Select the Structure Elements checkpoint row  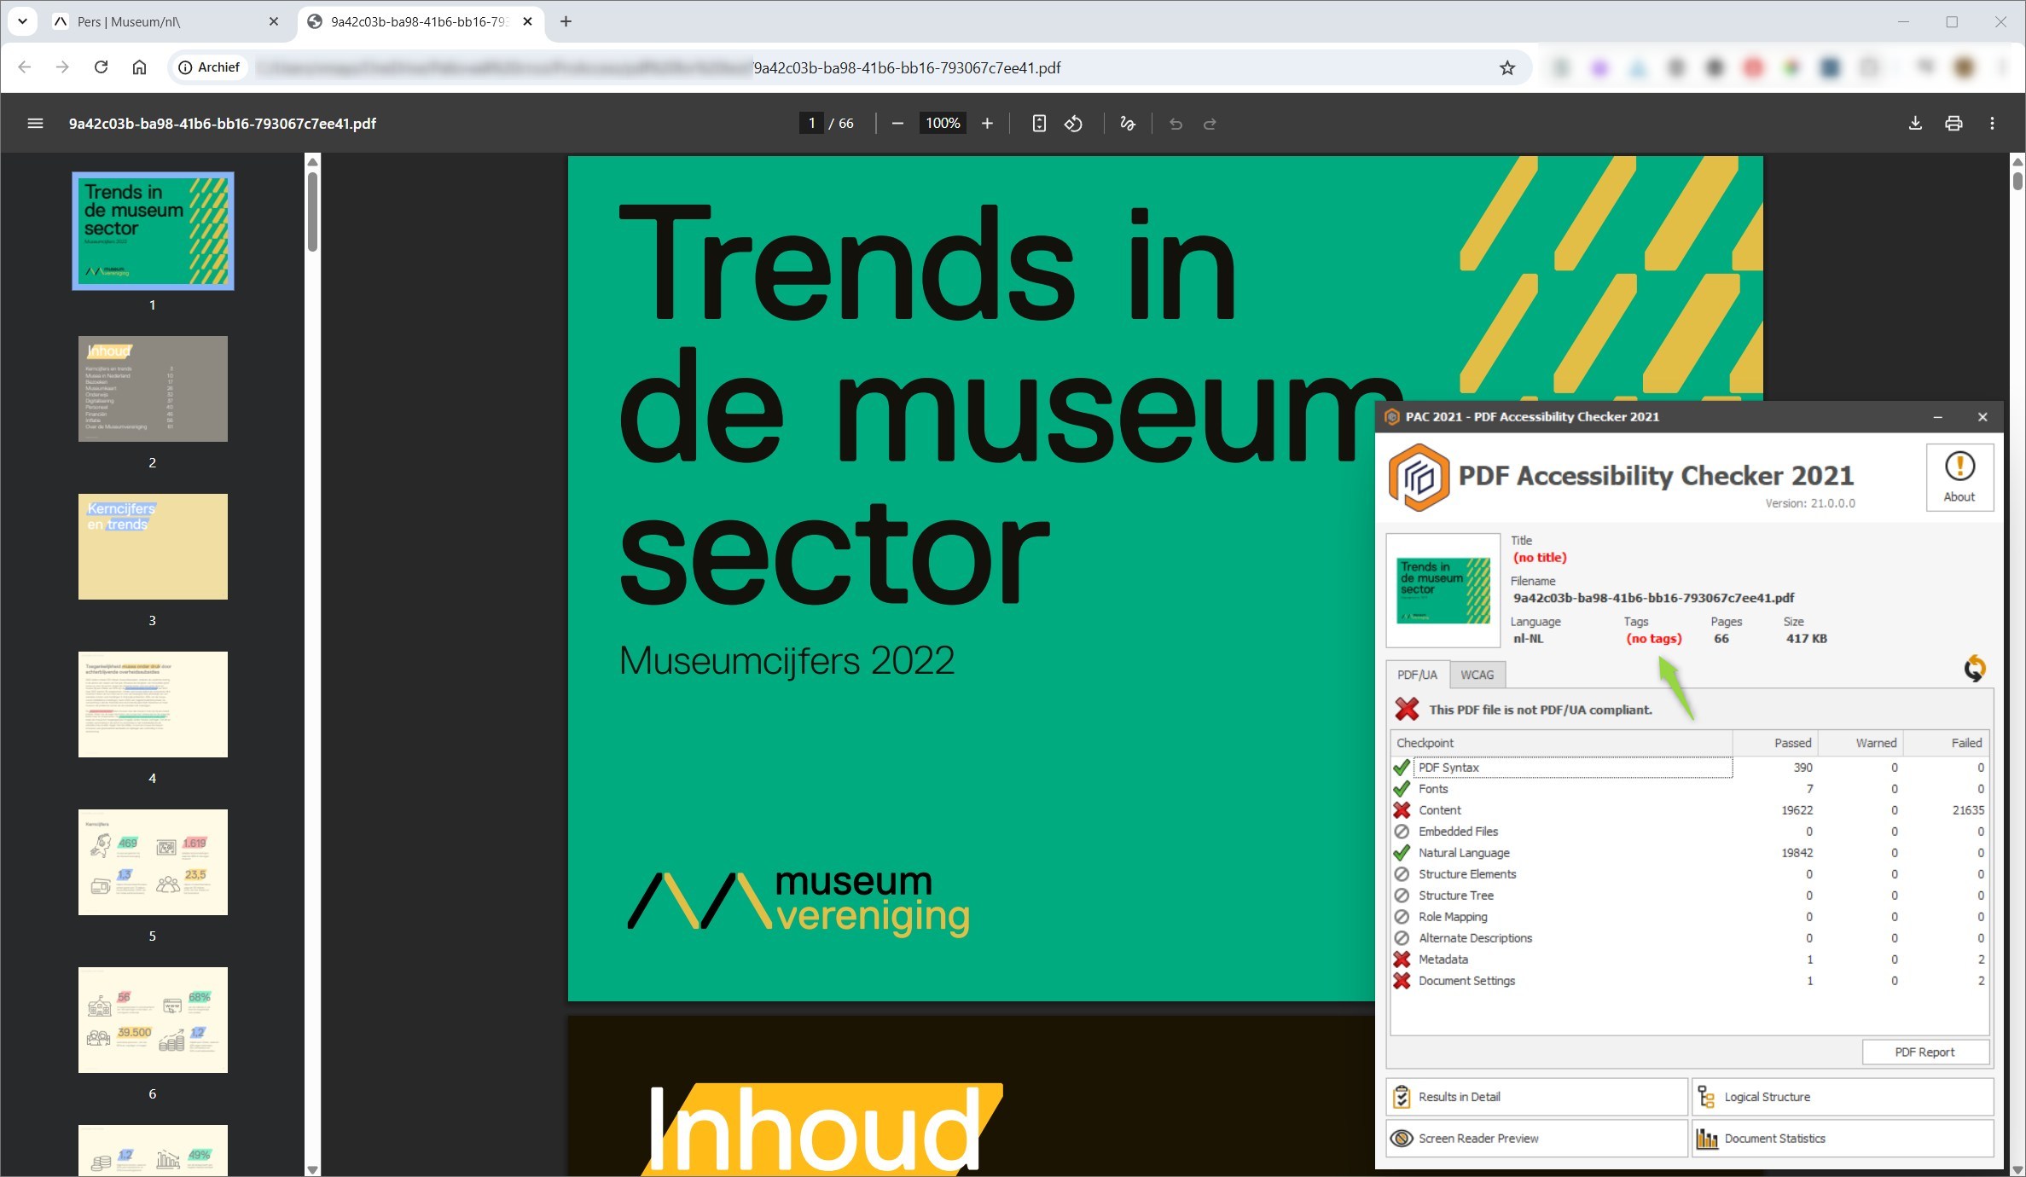[1690, 874]
